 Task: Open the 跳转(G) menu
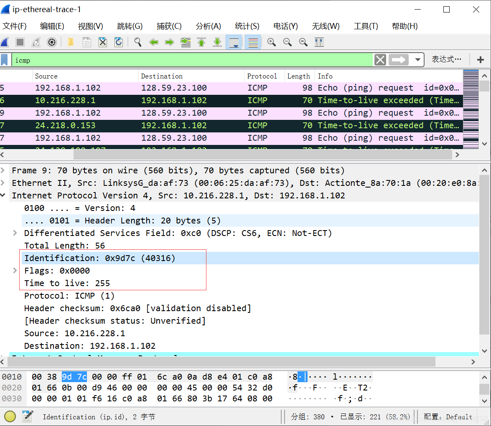pyautogui.click(x=130, y=26)
